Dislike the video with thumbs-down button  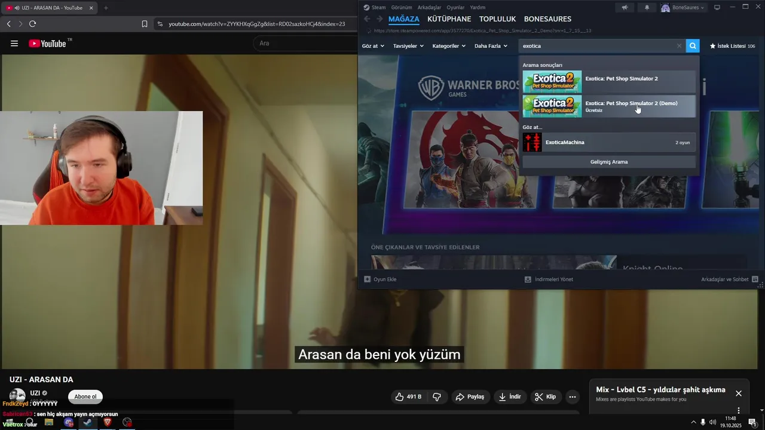(x=437, y=397)
